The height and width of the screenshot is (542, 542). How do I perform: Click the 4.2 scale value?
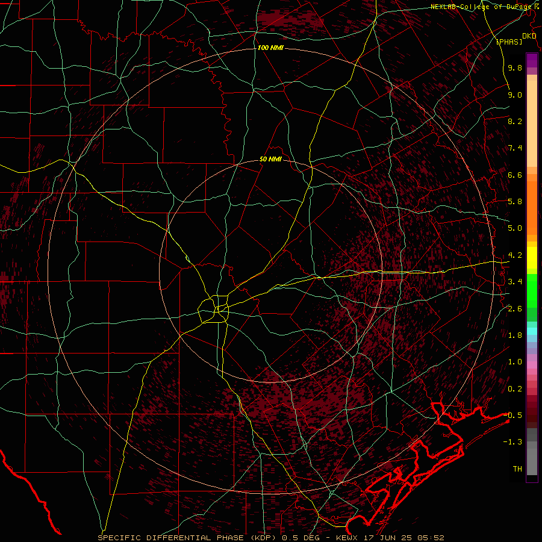click(x=515, y=255)
